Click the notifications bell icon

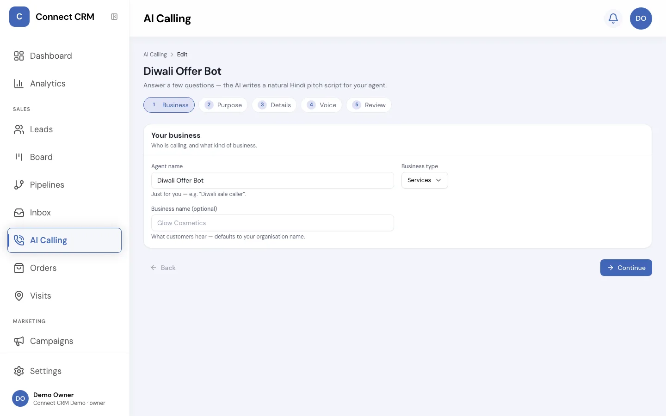(x=613, y=18)
